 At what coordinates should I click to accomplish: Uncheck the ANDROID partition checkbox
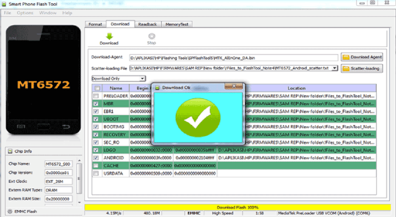pyautogui.click(x=96, y=158)
